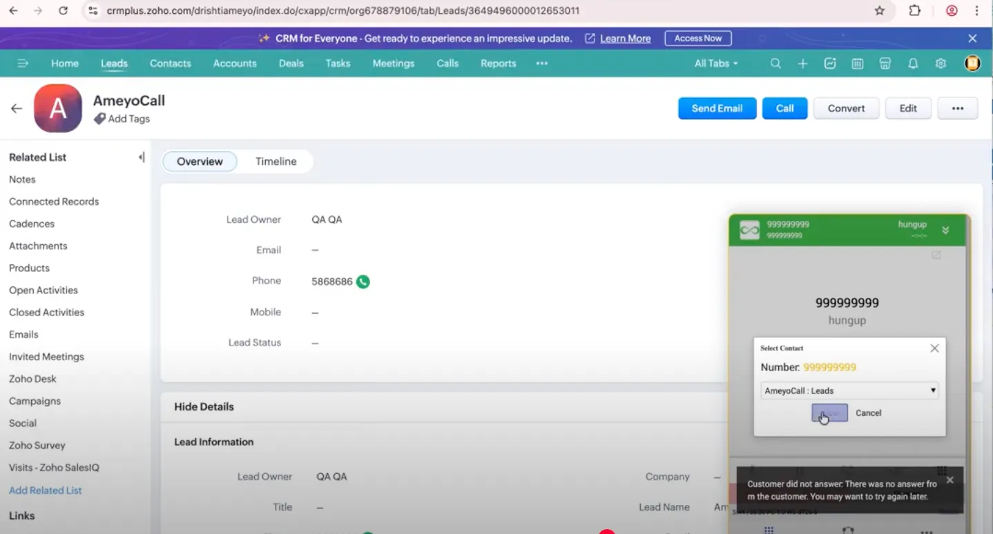Viewport: 993px width, 534px height.
Task: Click the Add Tags tag icon
Action: (99, 119)
